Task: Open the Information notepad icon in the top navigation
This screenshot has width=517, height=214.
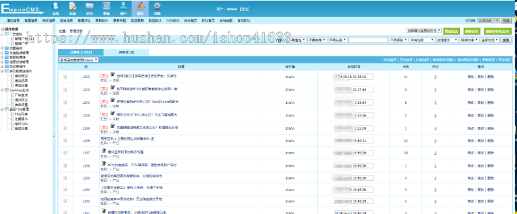Action: (x=73, y=6)
